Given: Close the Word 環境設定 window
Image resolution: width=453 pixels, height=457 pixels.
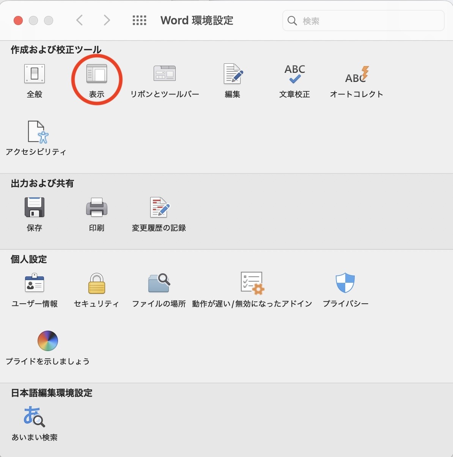Looking at the screenshot, I should 18,20.
